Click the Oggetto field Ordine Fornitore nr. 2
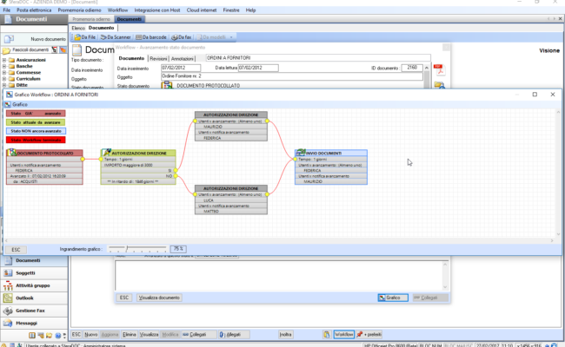Screen dimensions: 565x347 292,76
